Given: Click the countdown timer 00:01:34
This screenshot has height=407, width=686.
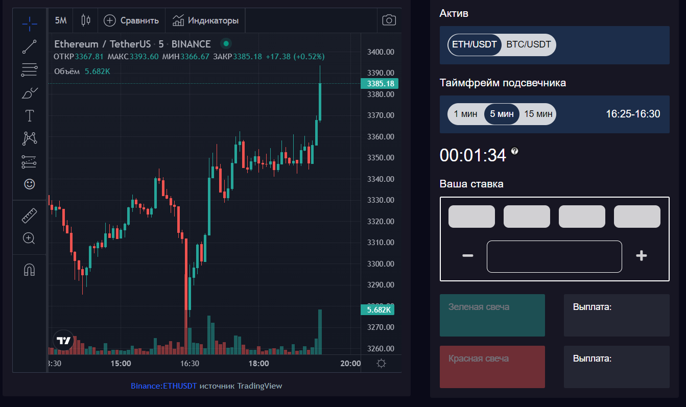Looking at the screenshot, I should [x=473, y=155].
